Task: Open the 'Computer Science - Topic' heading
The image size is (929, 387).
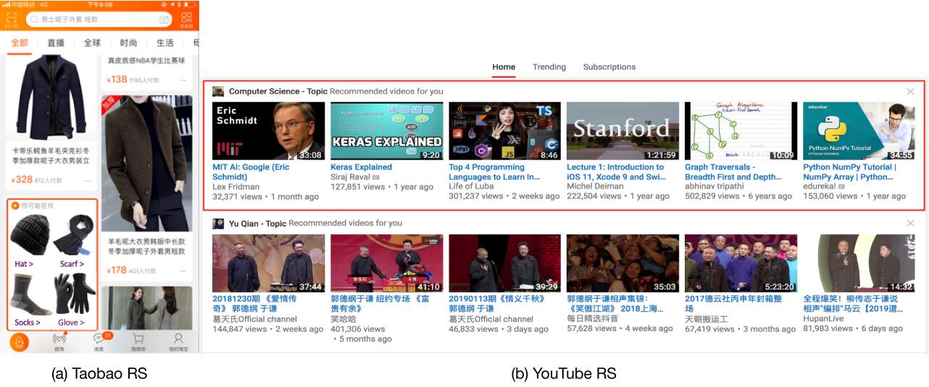Action: click(278, 91)
